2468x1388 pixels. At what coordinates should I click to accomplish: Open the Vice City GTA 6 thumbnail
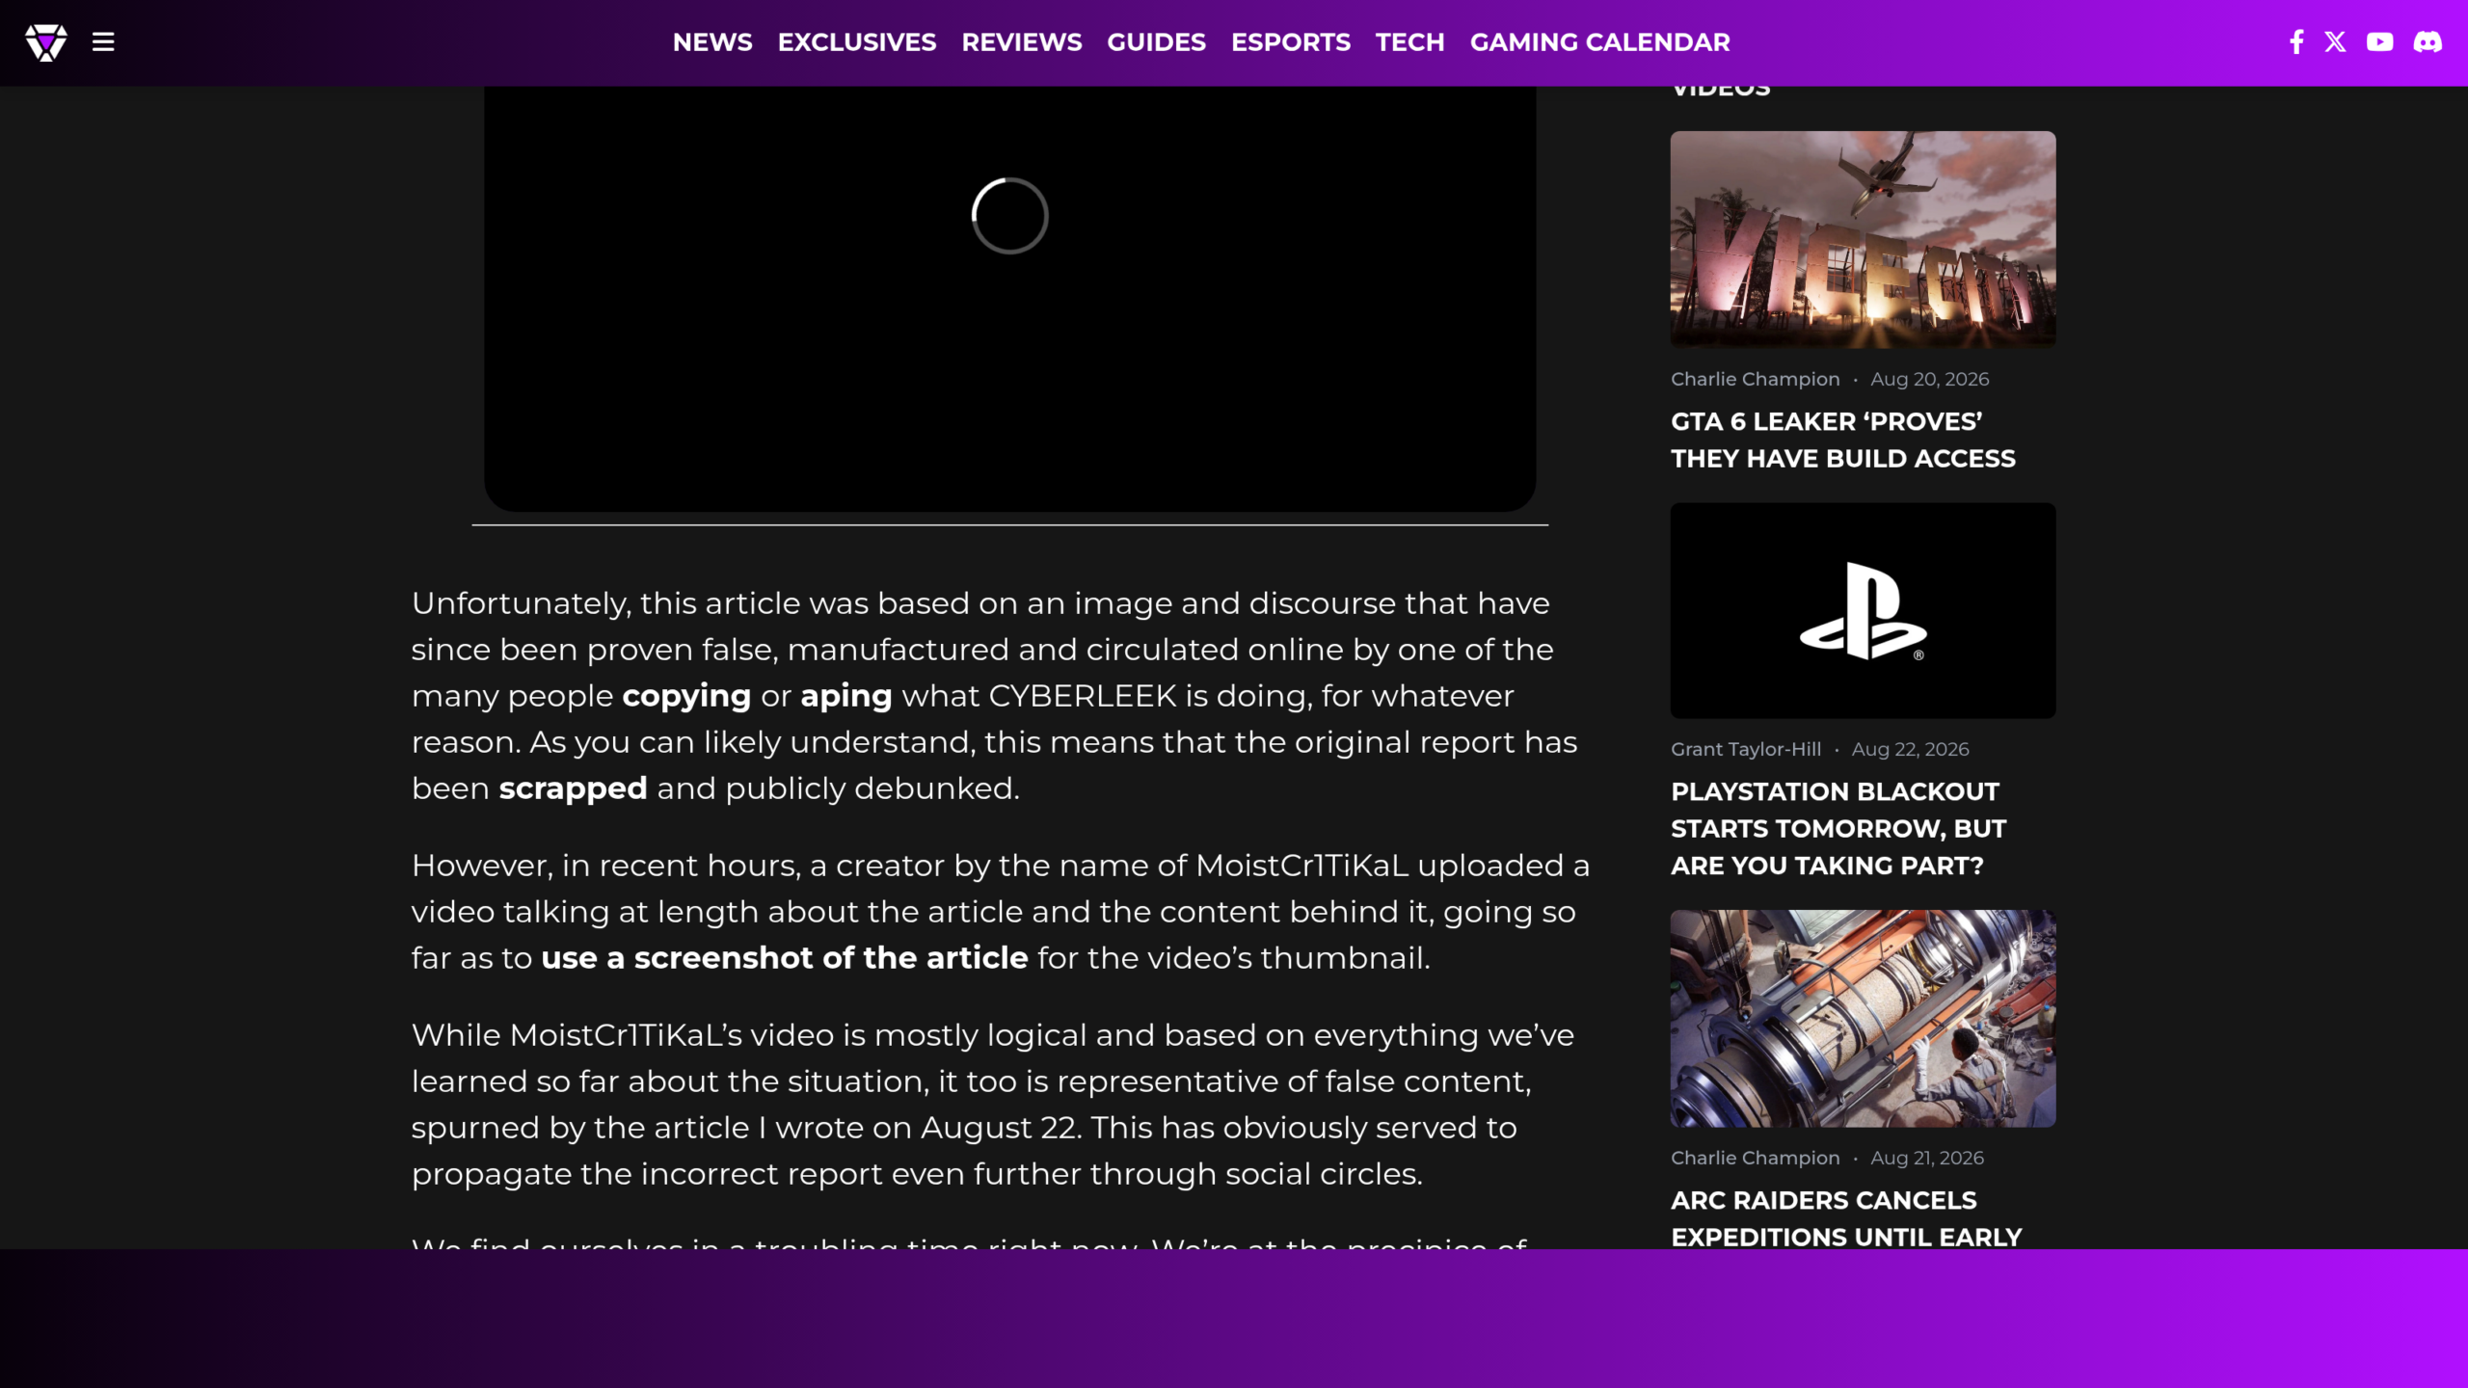1863,239
